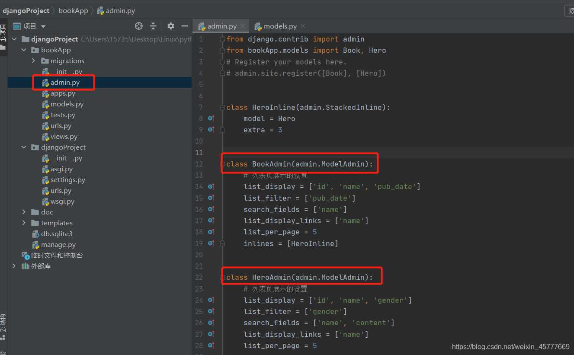The image size is (574, 355).
Task: Click djangoProject in the breadcrumb bar
Action: coord(26,10)
